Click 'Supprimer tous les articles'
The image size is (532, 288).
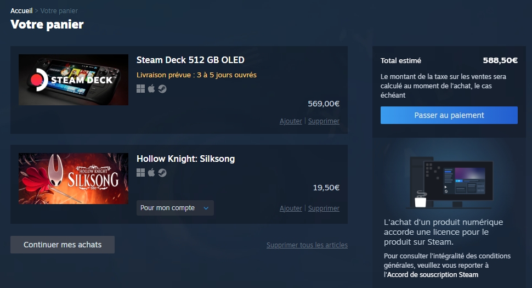pyautogui.click(x=307, y=245)
